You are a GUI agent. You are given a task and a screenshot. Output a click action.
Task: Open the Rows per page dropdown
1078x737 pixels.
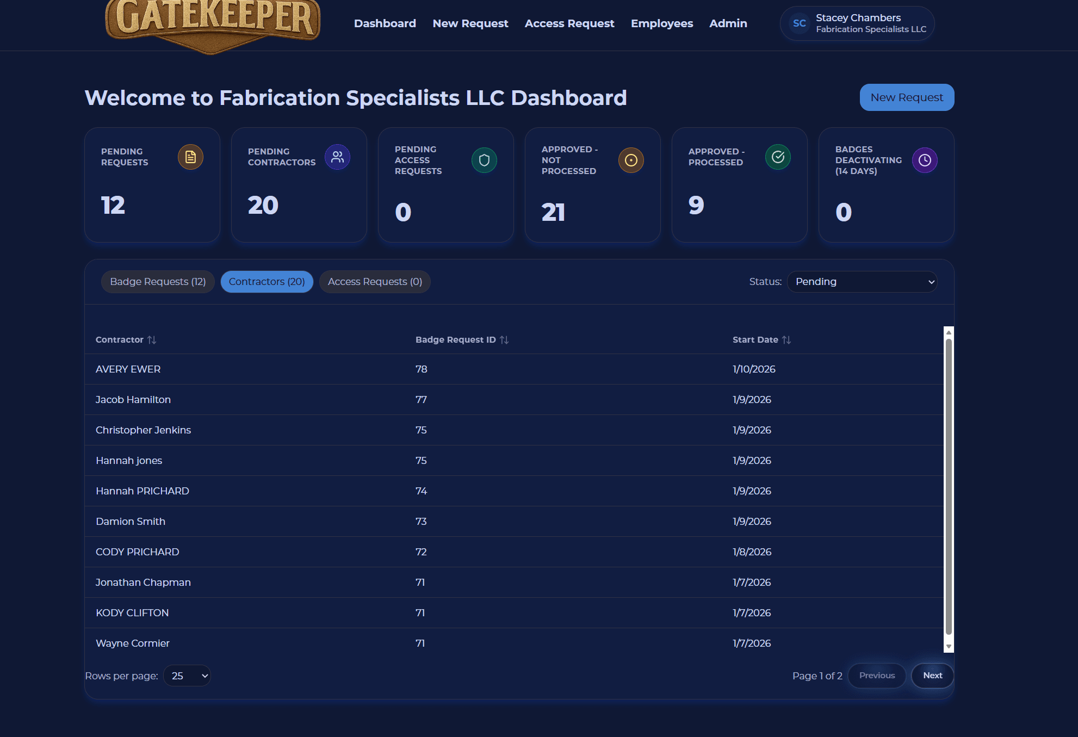click(x=187, y=676)
